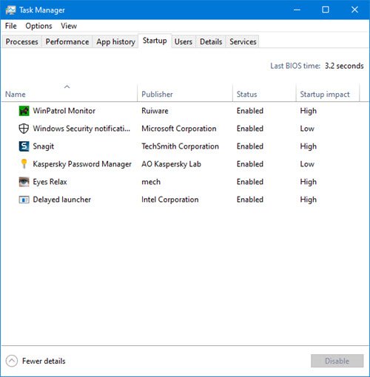Click the Ruiware publisher cell
The height and width of the screenshot is (377, 370).
coord(155,111)
